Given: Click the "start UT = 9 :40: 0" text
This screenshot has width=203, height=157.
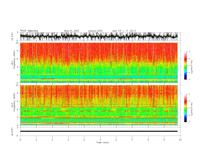Looking at the screenshot, I should tap(124, 31).
